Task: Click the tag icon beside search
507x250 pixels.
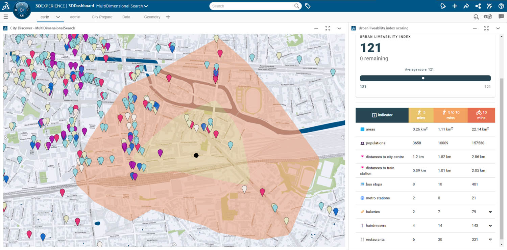Action: (308, 6)
